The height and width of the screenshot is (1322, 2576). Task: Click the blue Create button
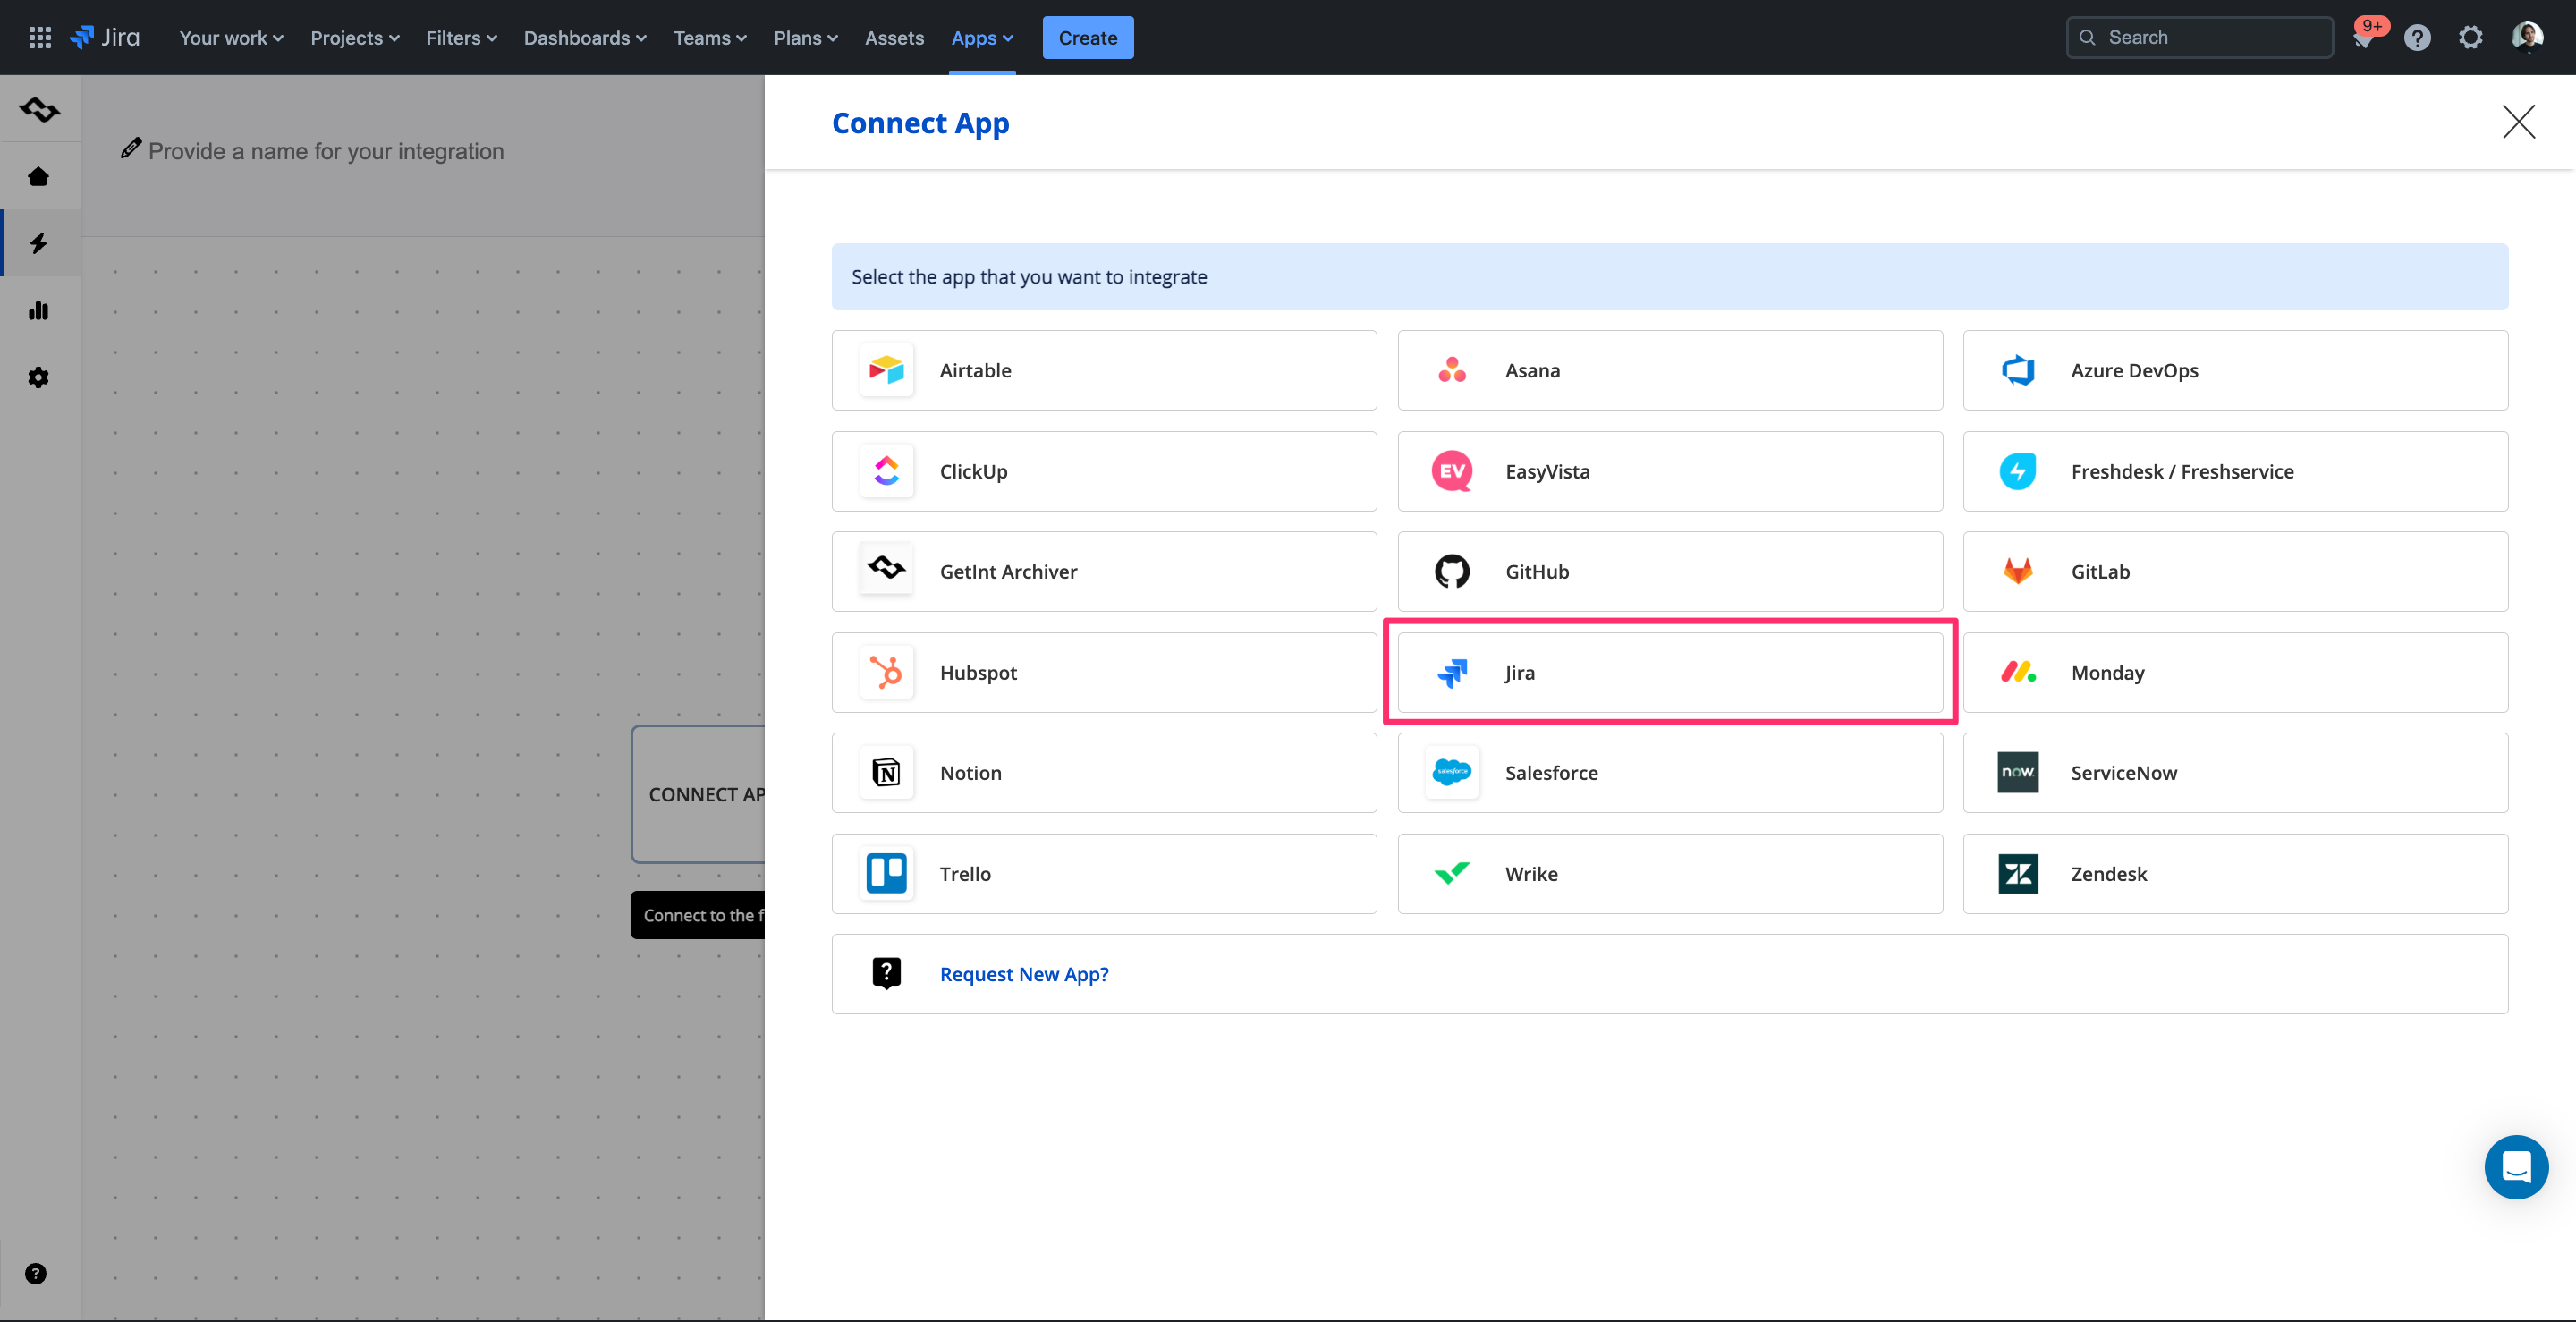click(x=1087, y=38)
